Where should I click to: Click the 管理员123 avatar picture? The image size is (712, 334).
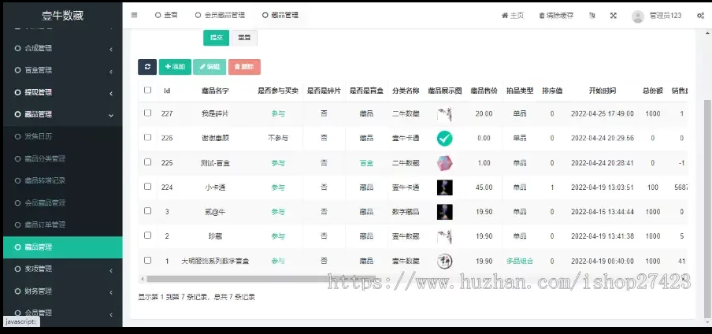tap(638, 17)
